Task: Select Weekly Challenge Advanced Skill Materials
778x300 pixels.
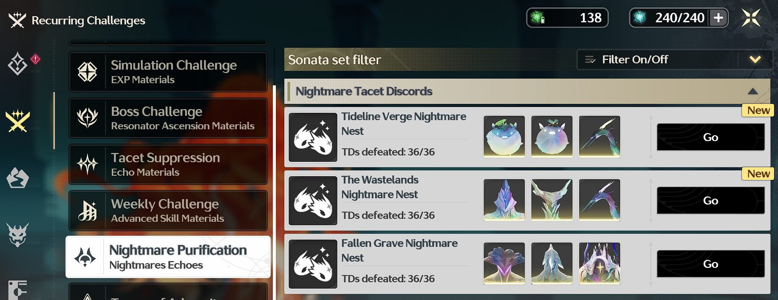Action: (x=168, y=210)
